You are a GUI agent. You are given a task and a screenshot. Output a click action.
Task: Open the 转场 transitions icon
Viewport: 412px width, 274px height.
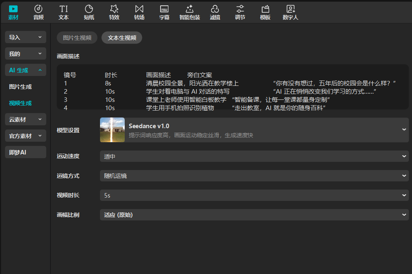pos(139,12)
